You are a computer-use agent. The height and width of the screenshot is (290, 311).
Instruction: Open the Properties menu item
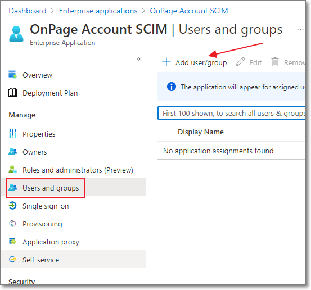pyautogui.click(x=39, y=134)
